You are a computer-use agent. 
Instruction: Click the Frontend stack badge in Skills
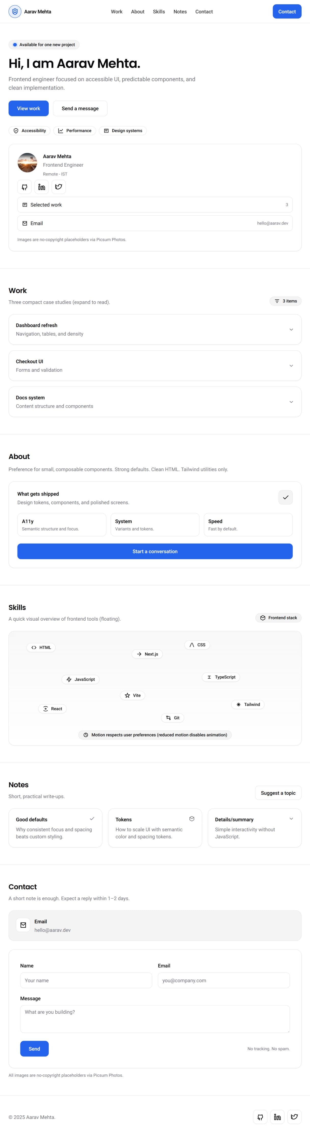coord(278,618)
